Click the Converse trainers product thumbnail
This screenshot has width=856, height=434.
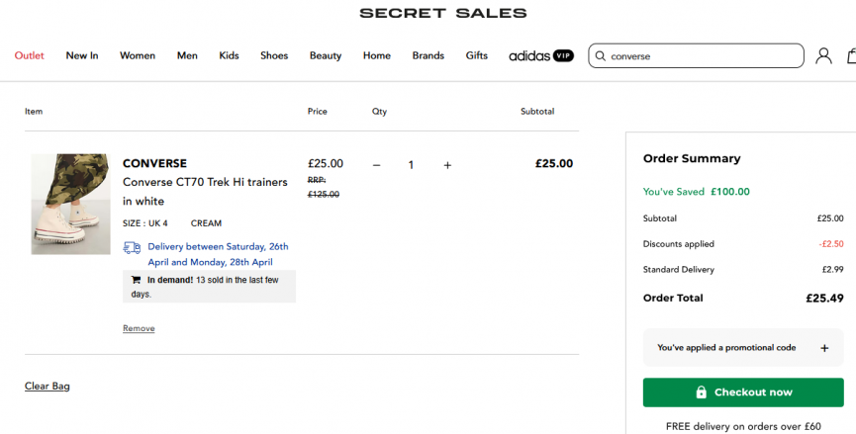[x=70, y=205]
